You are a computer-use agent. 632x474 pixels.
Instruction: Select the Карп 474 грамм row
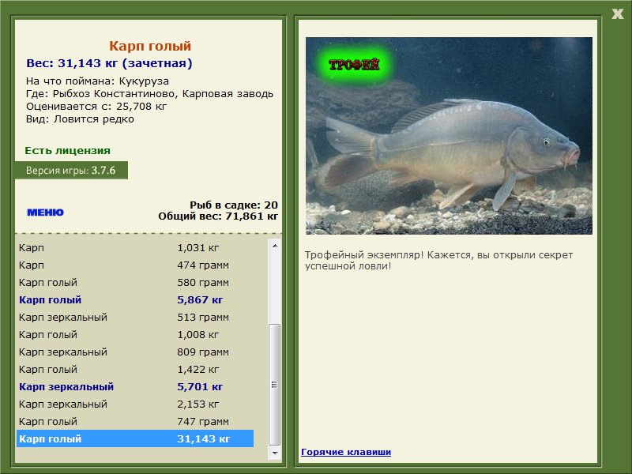pos(135,265)
